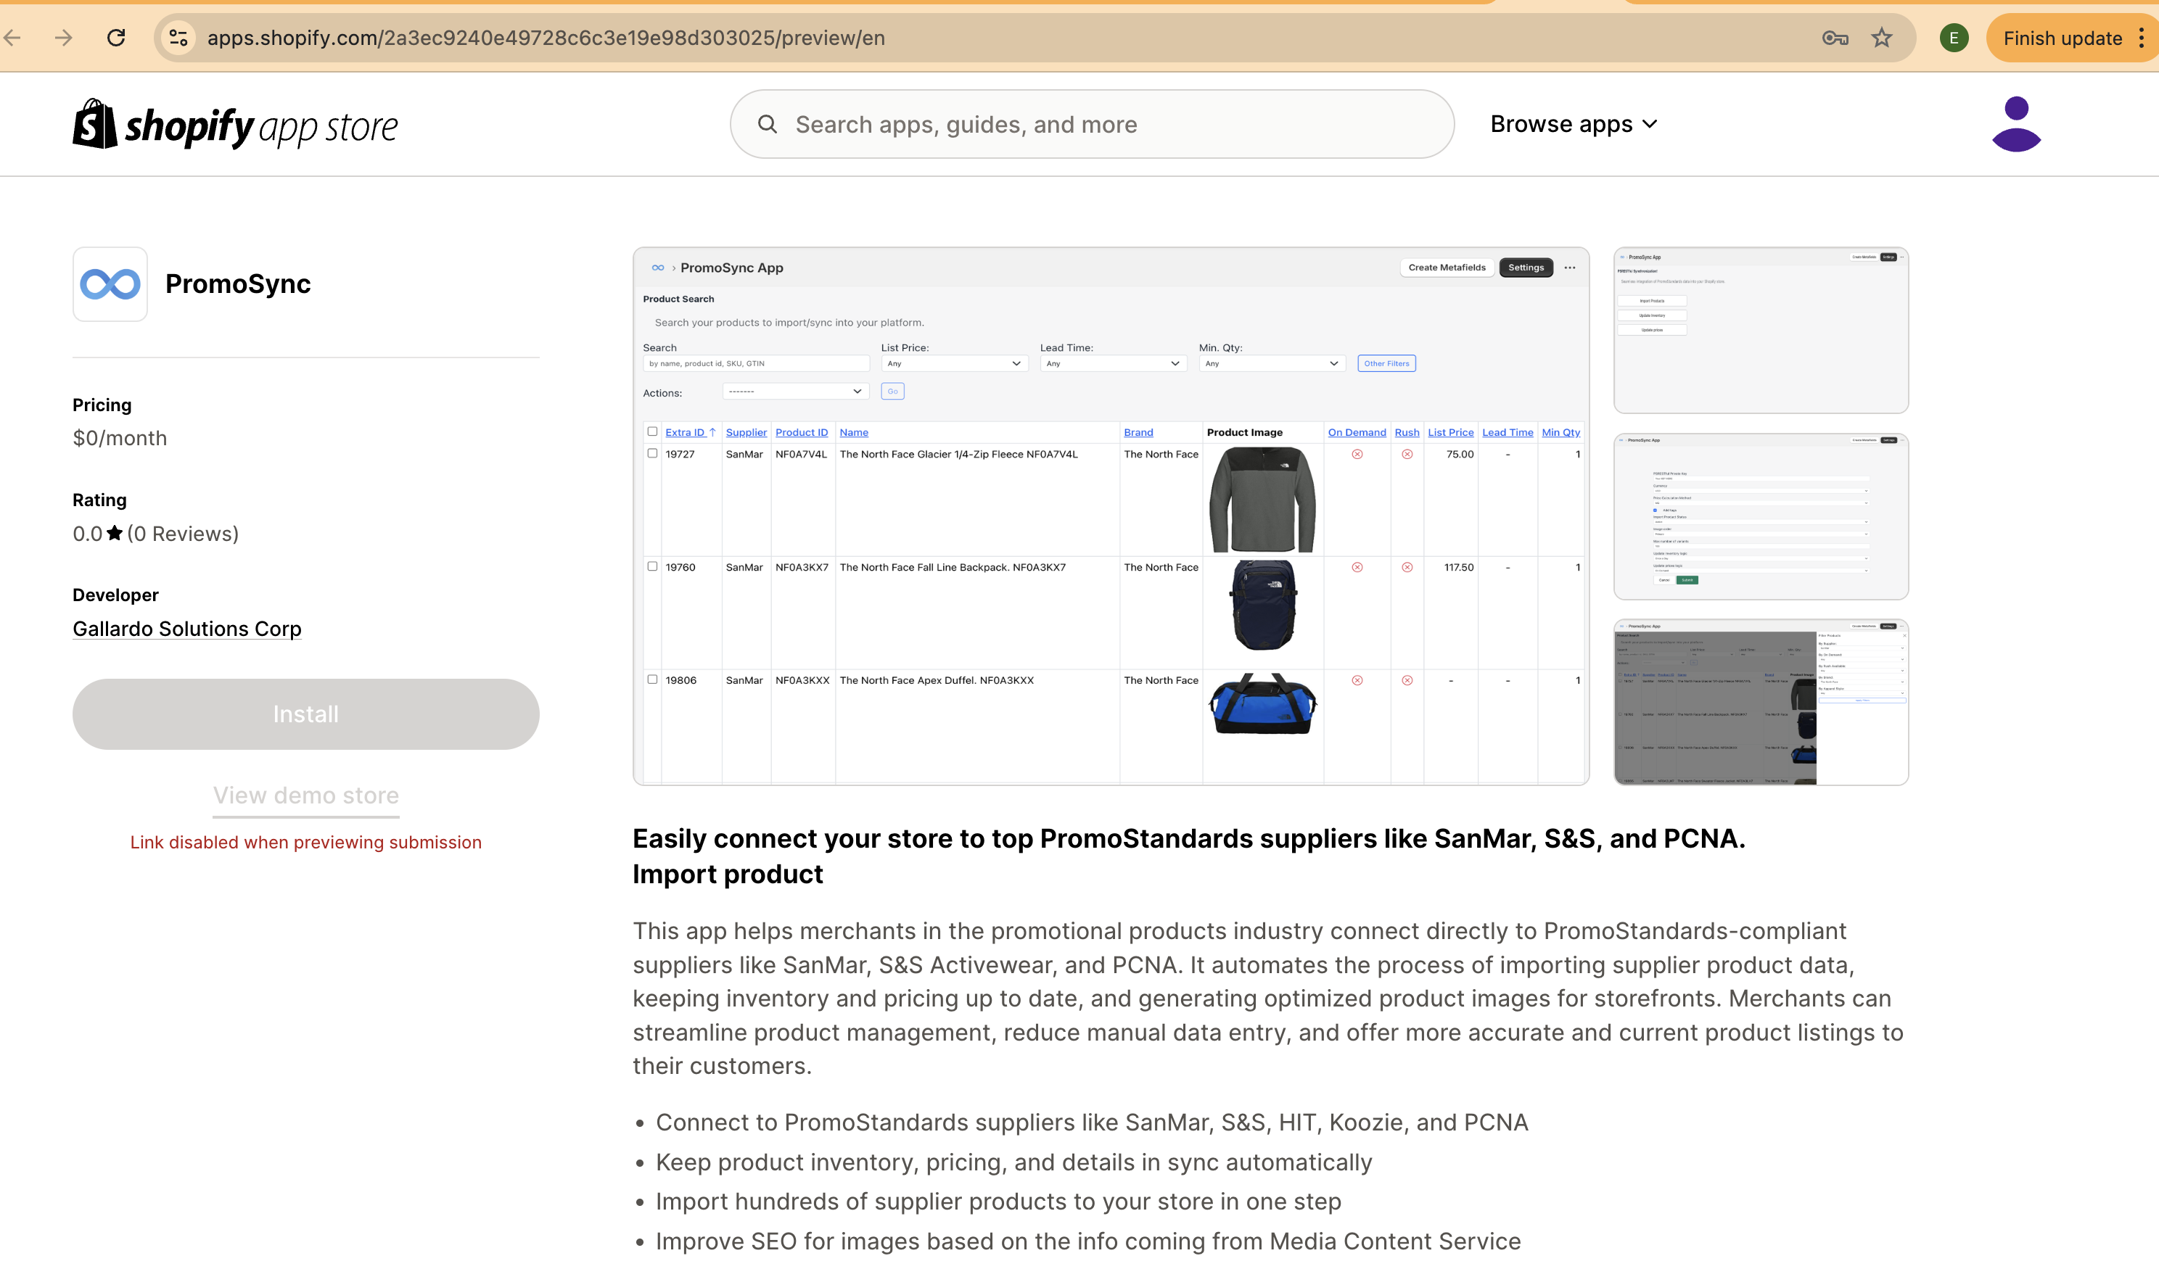Viewport: 2159px width, 1269px height.
Task: Open the purple user account icon
Action: click(2016, 124)
